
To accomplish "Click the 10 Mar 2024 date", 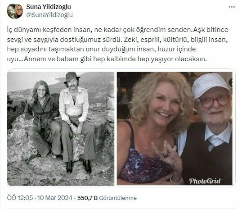I will tap(55, 198).
